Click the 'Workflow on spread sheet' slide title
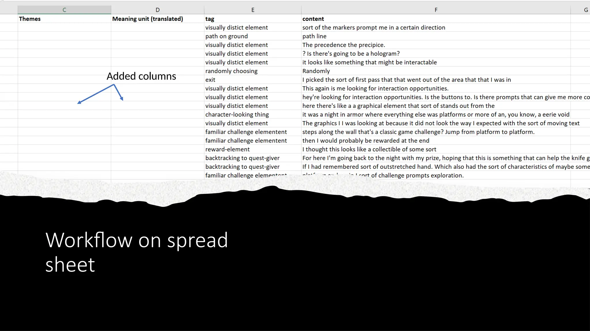 [137, 252]
